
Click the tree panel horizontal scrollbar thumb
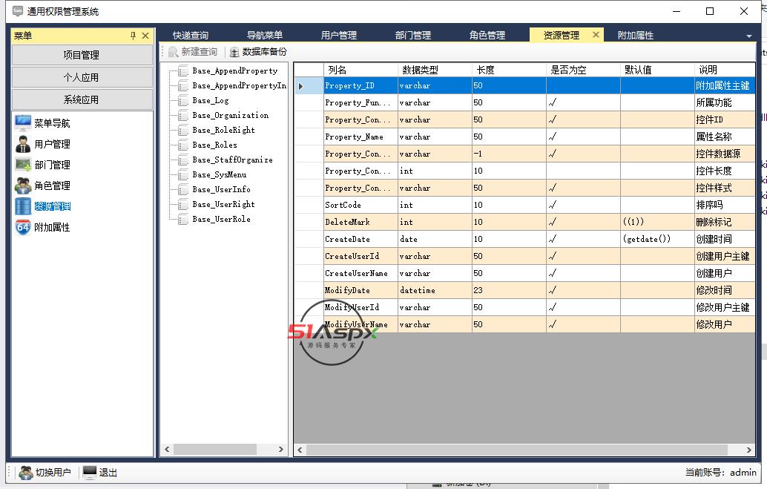point(215,449)
